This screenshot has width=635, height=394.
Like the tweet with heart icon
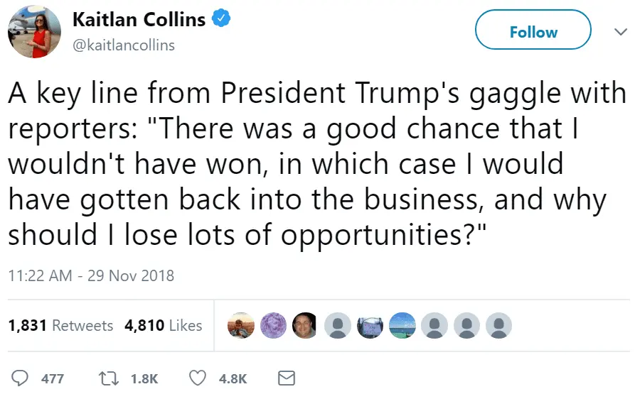click(x=199, y=378)
